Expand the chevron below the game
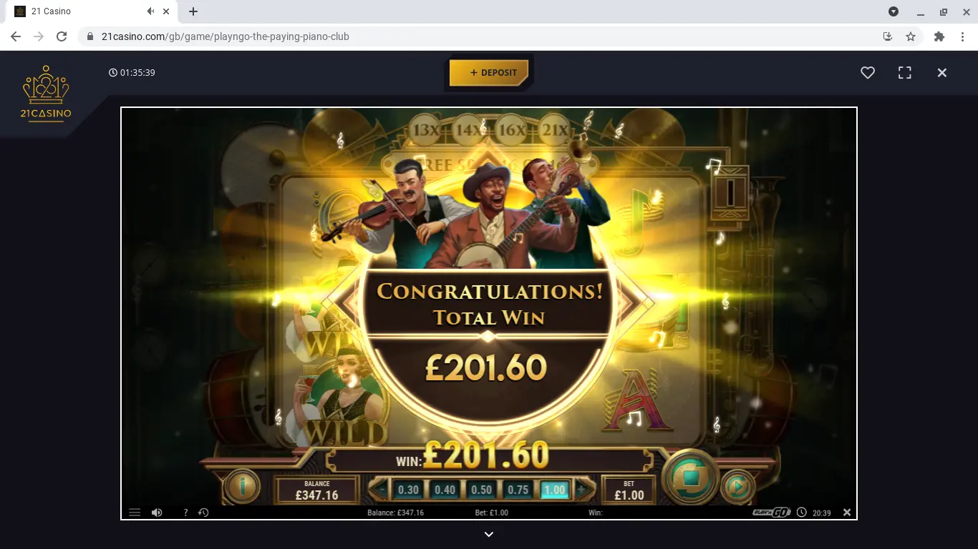The height and width of the screenshot is (549, 978). [x=489, y=534]
